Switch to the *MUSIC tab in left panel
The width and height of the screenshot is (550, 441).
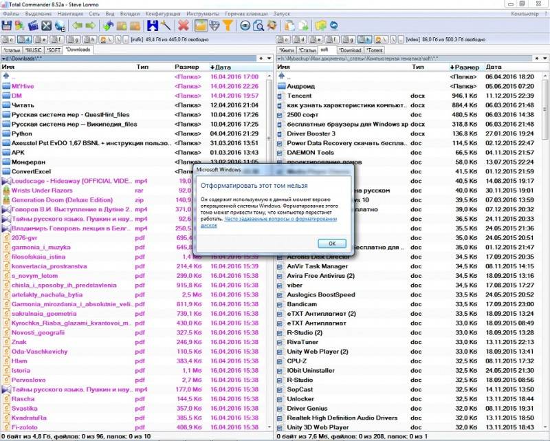click(x=34, y=50)
